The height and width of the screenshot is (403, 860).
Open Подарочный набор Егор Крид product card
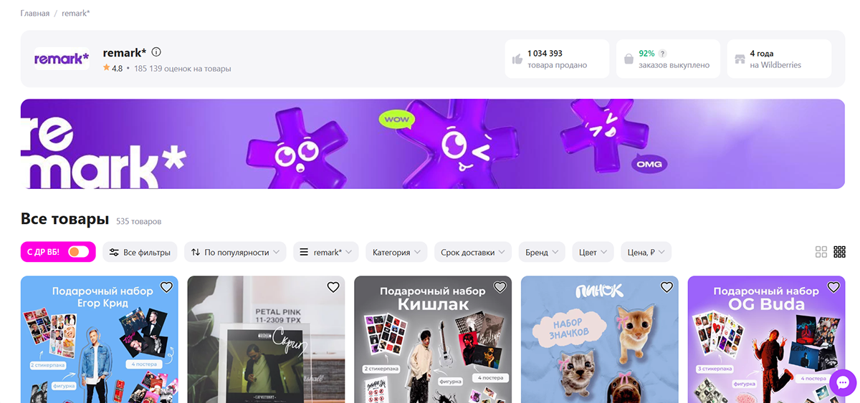click(x=99, y=339)
